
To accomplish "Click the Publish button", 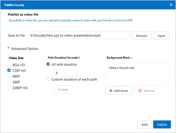I will 162,125.
